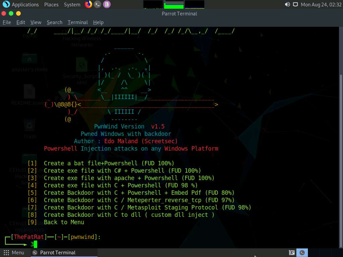Click the display tray icon
343x257 pixels.
click(x=295, y=4)
